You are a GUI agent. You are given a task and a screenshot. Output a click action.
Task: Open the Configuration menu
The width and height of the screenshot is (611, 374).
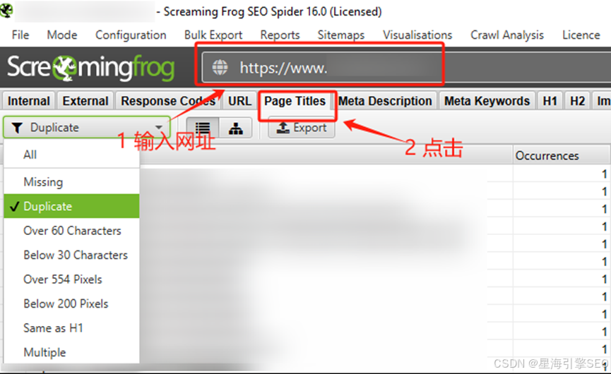[x=131, y=35]
